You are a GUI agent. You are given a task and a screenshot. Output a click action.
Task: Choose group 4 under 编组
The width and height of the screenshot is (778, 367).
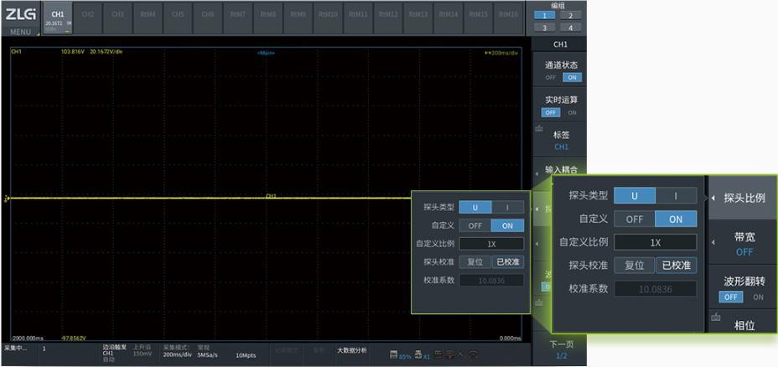pos(571,28)
